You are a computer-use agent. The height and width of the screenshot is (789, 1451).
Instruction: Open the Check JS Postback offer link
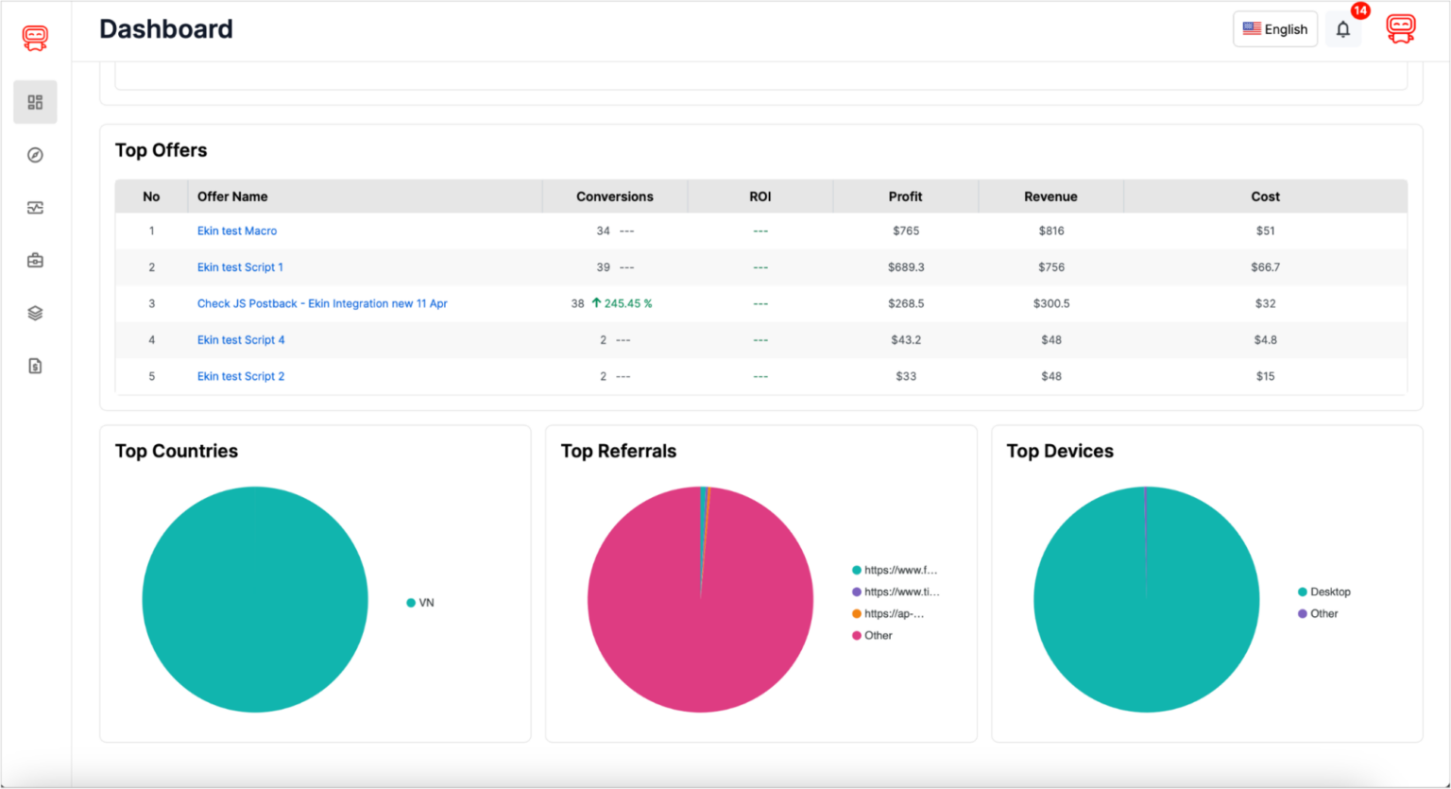click(322, 303)
